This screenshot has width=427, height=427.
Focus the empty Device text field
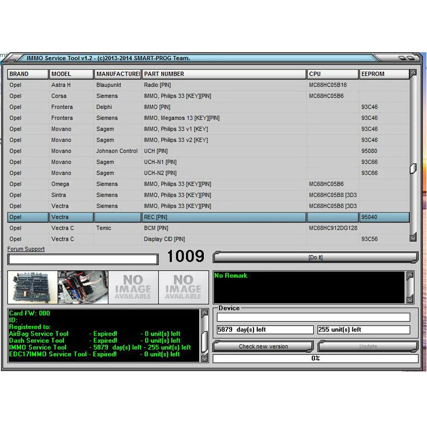click(x=313, y=317)
